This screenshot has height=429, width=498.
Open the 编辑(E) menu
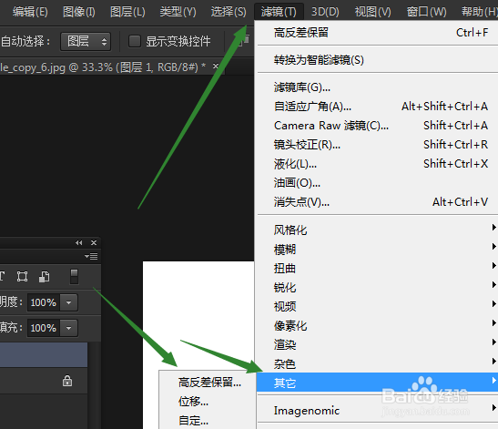pos(30,12)
